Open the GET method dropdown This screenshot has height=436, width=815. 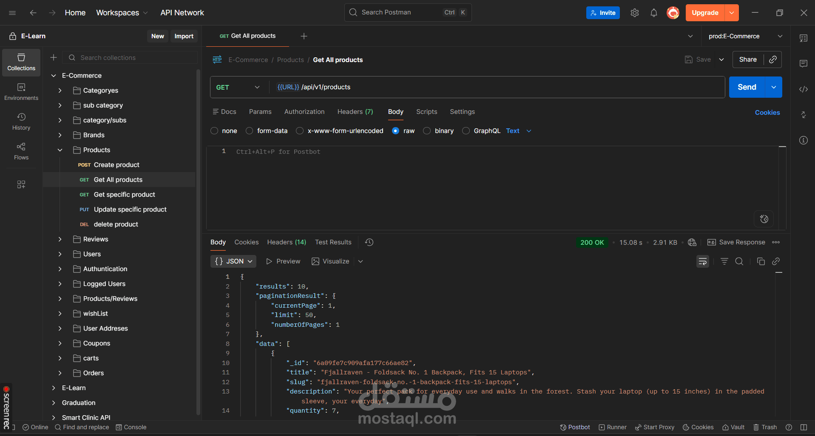[238, 87]
